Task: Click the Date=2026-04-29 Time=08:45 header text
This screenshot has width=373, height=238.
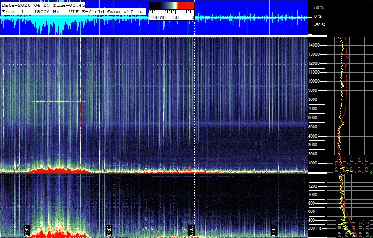Action: tap(43, 5)
